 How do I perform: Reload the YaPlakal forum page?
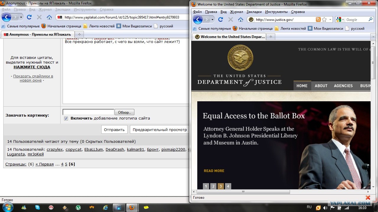click(x=29, y=17)
